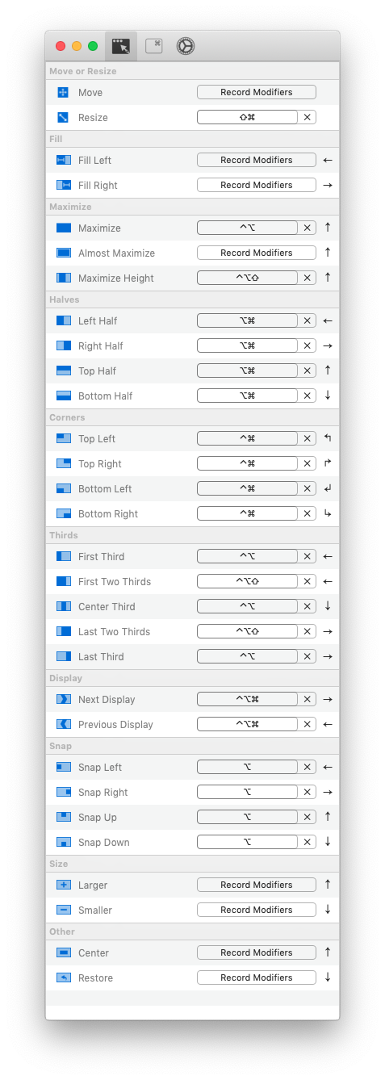This screenshot has height=1080, width=385.
Task: Click the First Two Thirds modifier field
Action: [248, 581]
